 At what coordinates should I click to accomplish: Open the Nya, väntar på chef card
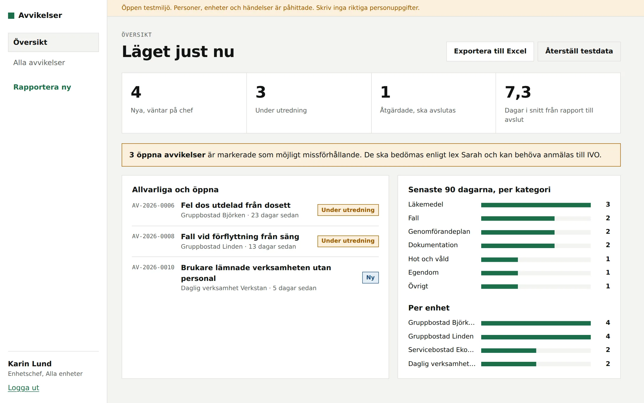184,103
